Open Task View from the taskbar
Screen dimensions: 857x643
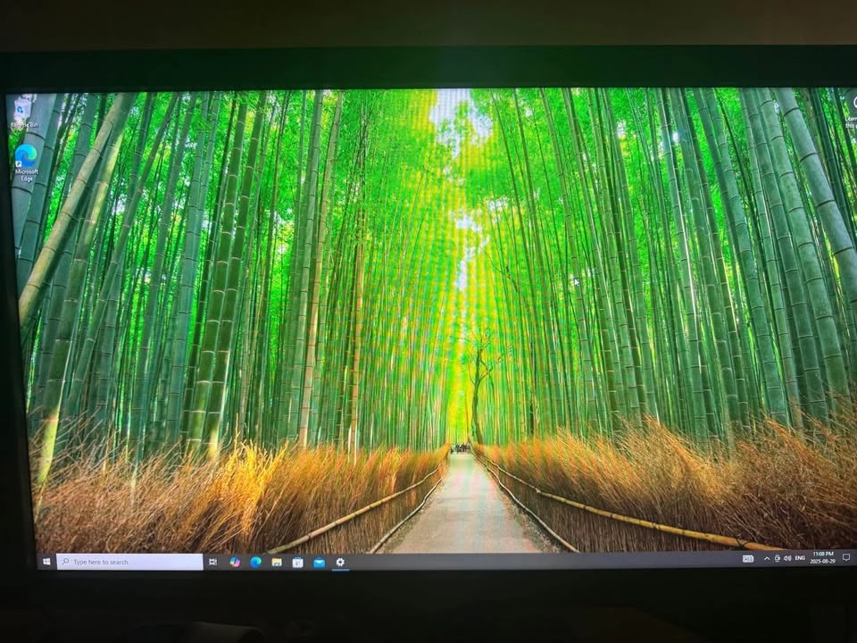pyautogui.click(x=212, y=562)
